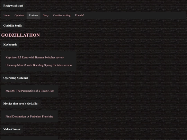Open the Friends! page
187x140 pixels.
79,15
